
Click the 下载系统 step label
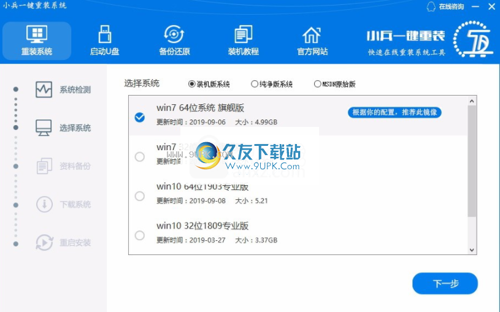[x=75, y=204]
